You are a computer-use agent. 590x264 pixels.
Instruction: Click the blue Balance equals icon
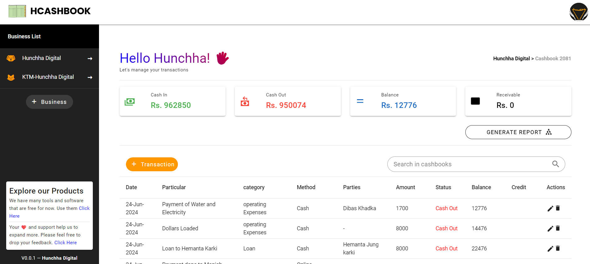pyautogui.click(x=360, y=101)
